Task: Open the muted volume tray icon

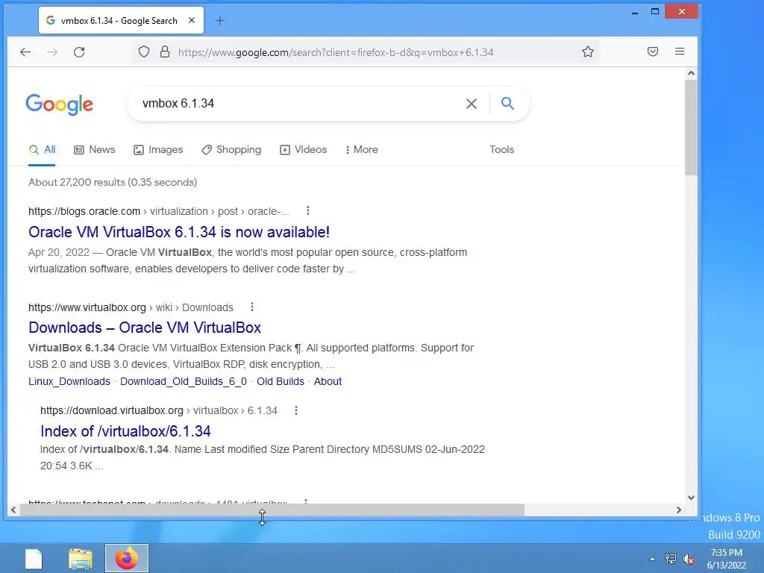Action: tap(689, 559)
